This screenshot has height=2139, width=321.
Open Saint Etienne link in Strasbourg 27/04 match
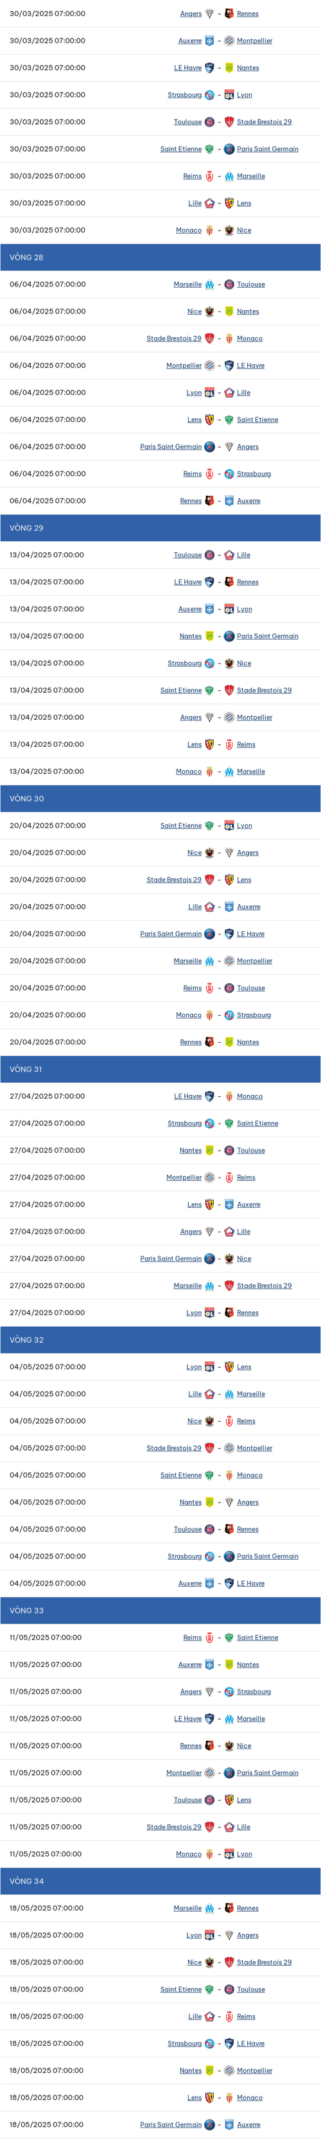point(258,1124)
